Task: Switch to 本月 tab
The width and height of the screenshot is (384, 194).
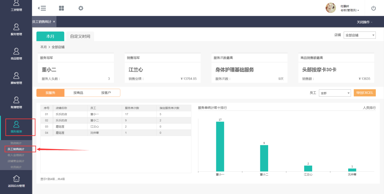Action: click(x=50, y=36)
